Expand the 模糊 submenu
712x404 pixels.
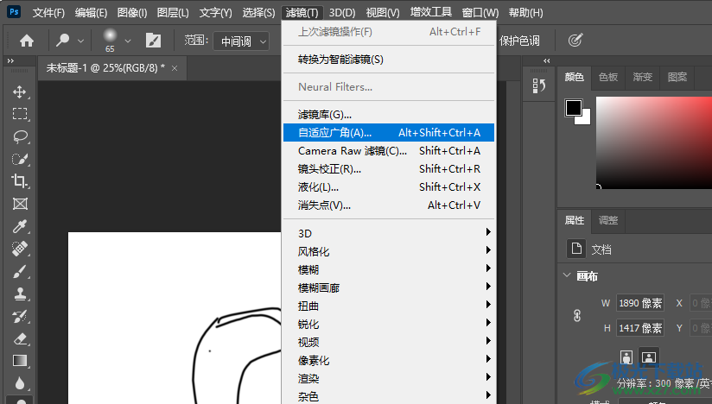tap(389, 269)
